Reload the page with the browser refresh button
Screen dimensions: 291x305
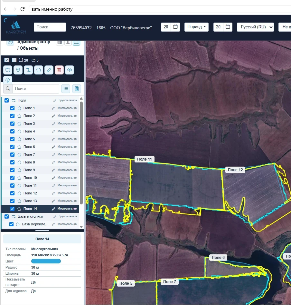coord(23,9)
